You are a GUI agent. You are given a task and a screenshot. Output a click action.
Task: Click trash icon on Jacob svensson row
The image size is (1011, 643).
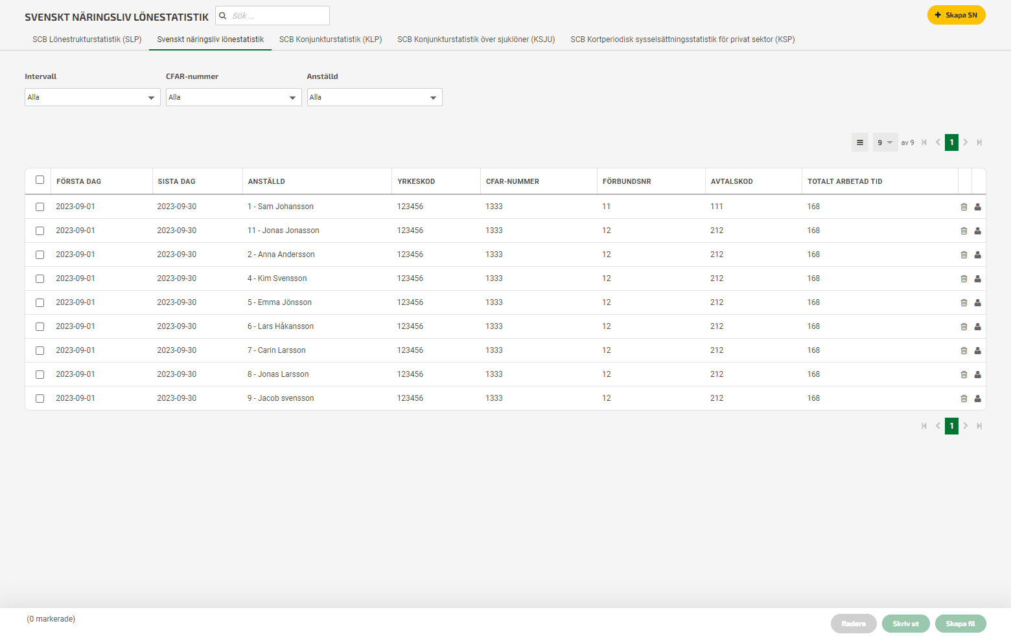tap(964, 399)
